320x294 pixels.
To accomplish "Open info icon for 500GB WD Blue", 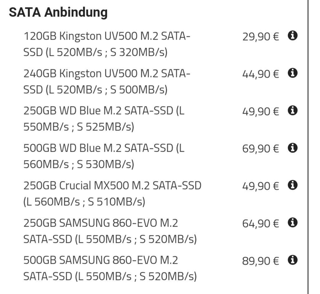I will tap(293, 148).
